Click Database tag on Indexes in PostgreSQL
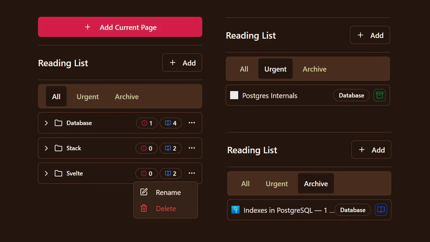Screen dimensions: 430x242 [x=353, y=210]
